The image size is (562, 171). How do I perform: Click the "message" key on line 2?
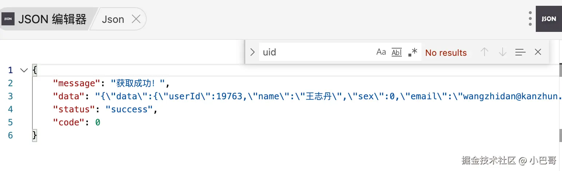pyautogui.click(x=76, y=83)
